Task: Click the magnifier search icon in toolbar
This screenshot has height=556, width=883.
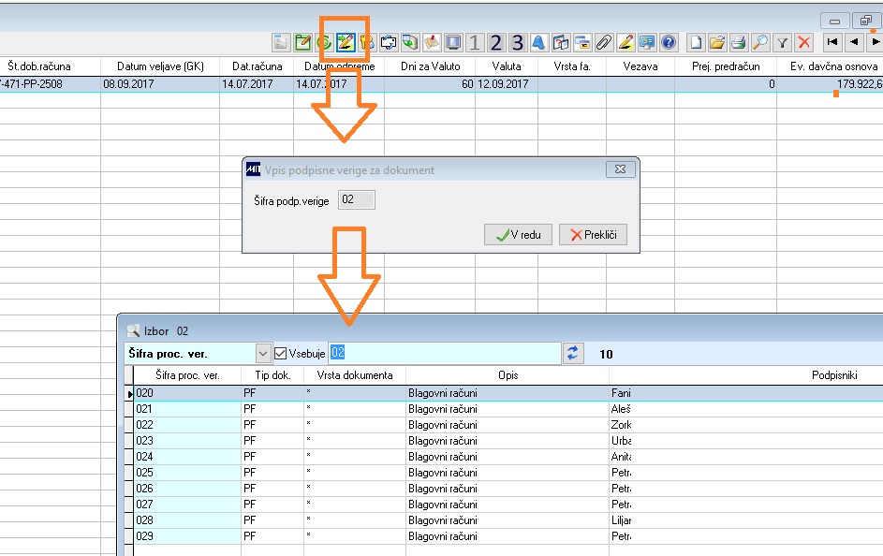Action: pos(760,42)
